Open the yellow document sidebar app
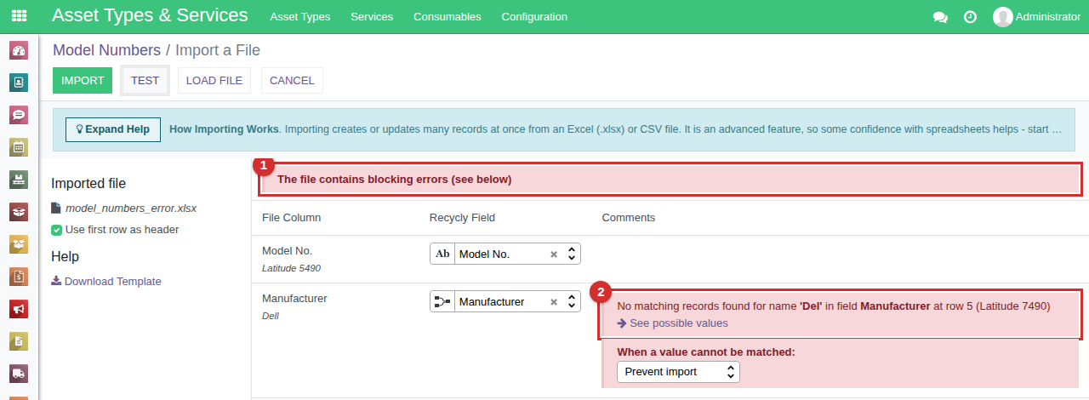Screen dimensions: 1089x400 tap(19, 341)
